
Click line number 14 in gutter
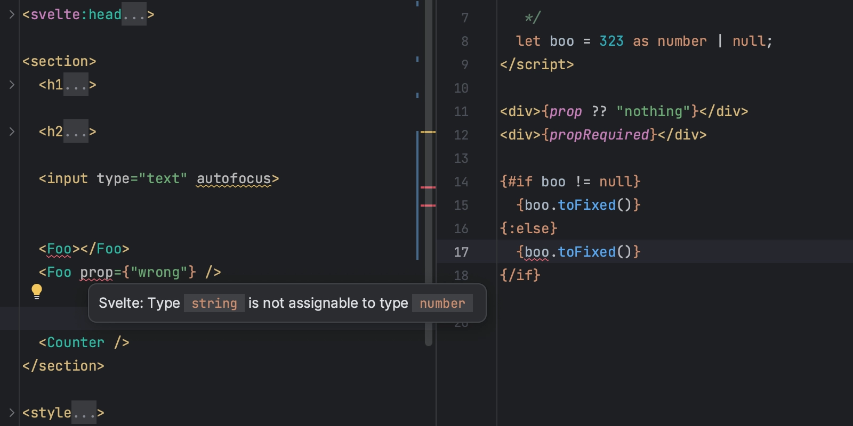461,182
